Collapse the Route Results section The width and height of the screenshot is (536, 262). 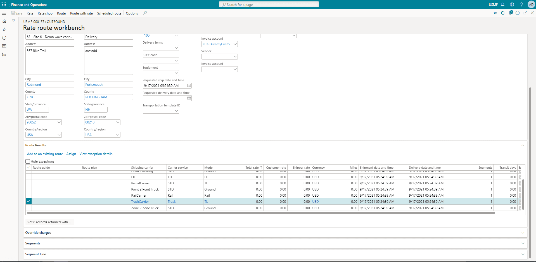click(x=523, y=145)
